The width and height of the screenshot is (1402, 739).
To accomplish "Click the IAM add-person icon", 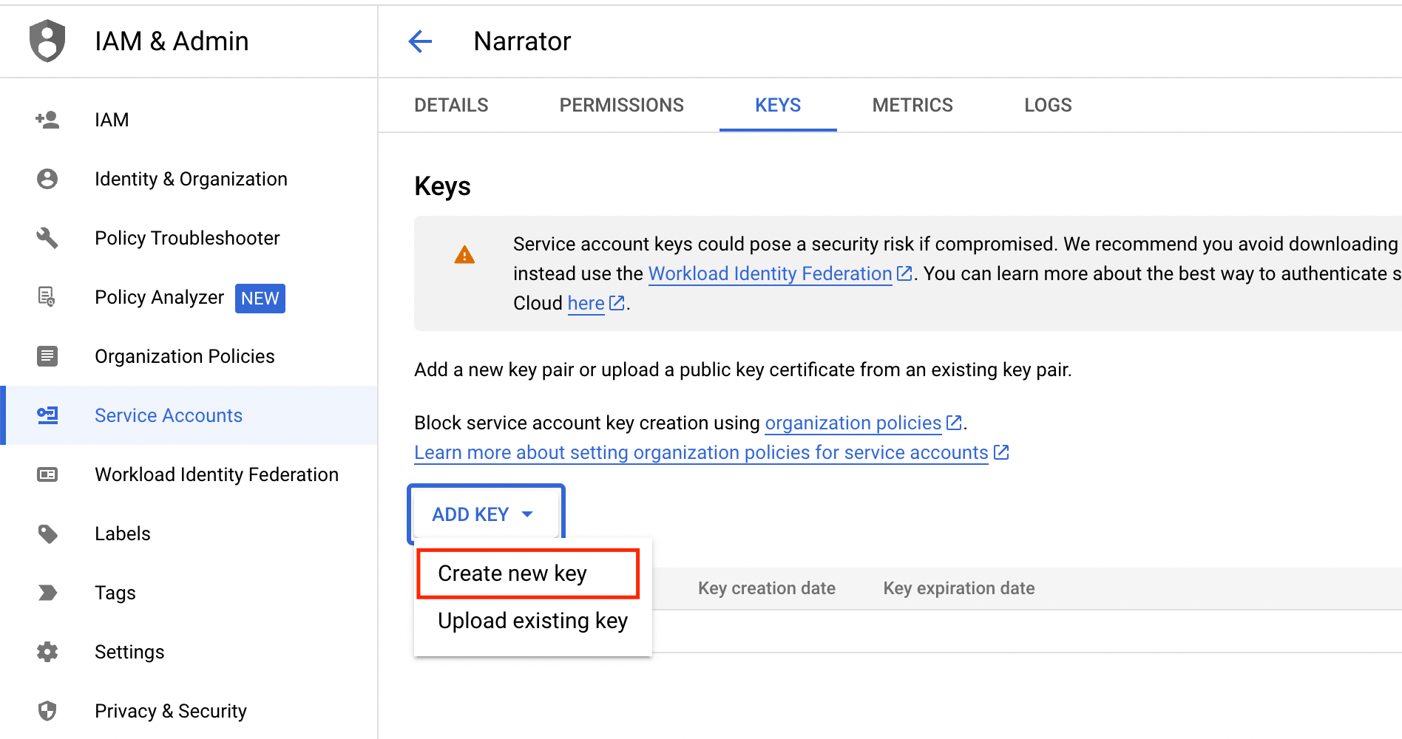I will coord(47,120).
